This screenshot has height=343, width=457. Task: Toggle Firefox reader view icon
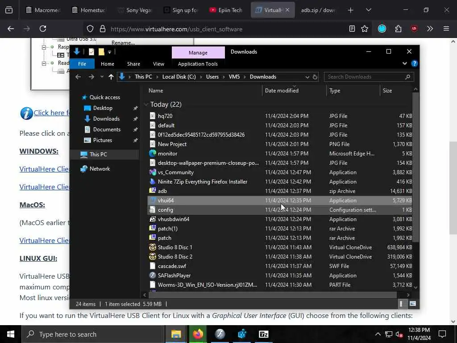352,29
